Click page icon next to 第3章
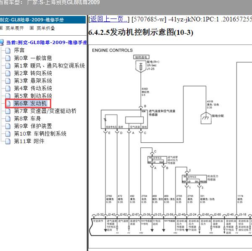This screenshot has height=251, width=252. [8, 81]
